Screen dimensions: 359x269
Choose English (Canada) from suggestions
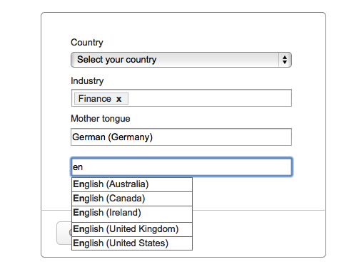tap(132, 199)
